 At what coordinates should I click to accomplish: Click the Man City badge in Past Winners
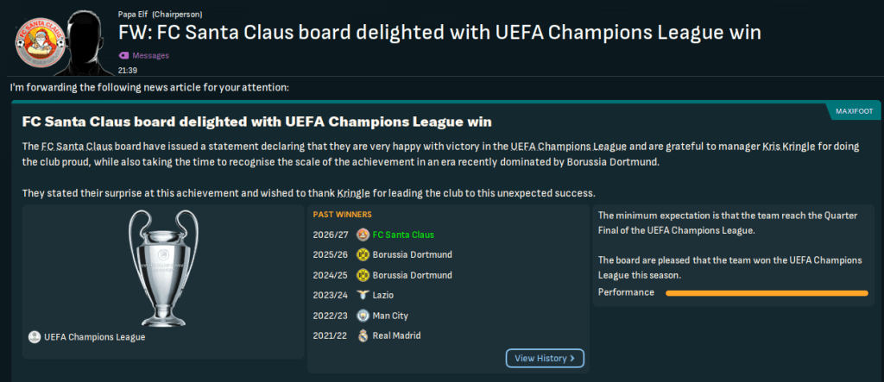tap(363, 315)
